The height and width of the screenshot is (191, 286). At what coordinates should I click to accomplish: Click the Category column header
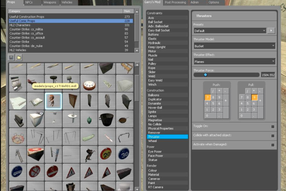[66, 11]
